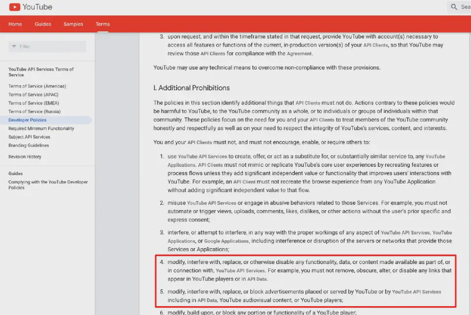Switch to the Samples tab
The height and width of the screenshot is (315, 471).
coord(73,24)
